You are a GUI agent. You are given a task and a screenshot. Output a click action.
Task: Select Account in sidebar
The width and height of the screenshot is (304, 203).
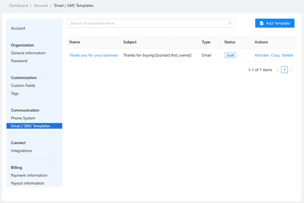click(x=18, y=28)
